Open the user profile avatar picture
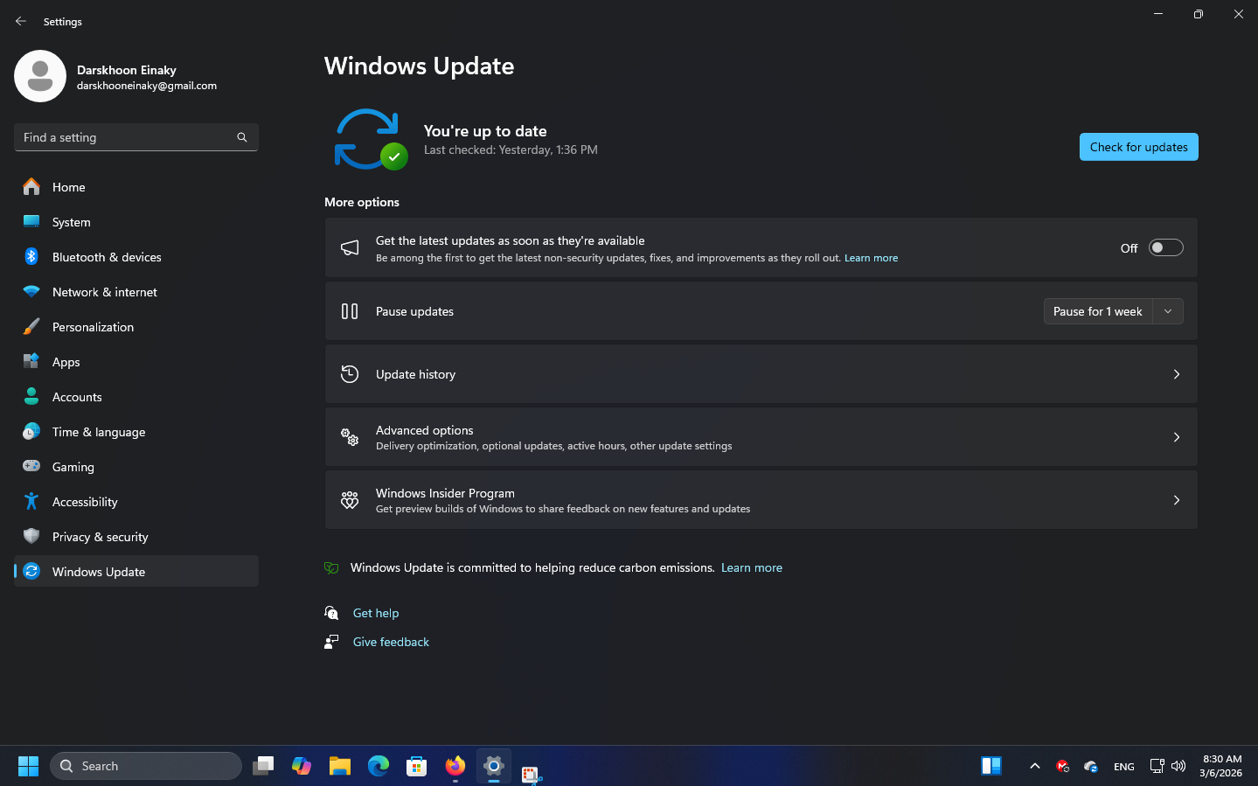The image size is (1258, 786). (x=40, y=76)
